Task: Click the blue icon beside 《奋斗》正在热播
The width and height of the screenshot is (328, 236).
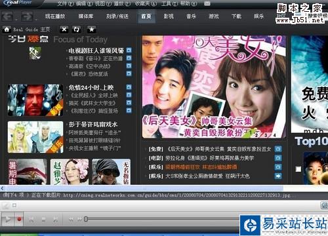Action: (129, 58)
